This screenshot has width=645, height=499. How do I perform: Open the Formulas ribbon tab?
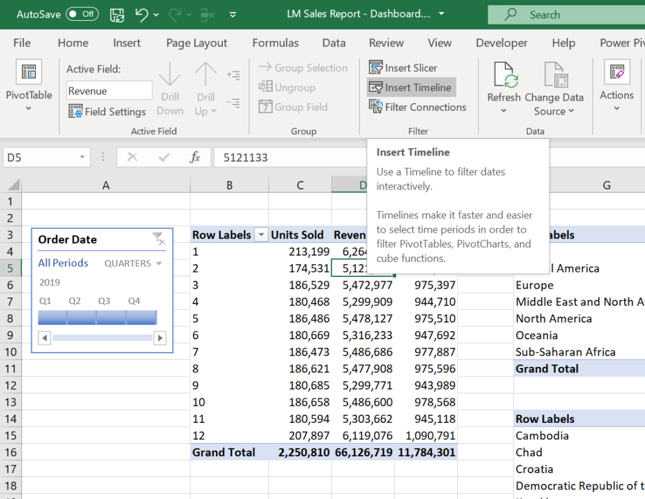[x=275, y=43]
